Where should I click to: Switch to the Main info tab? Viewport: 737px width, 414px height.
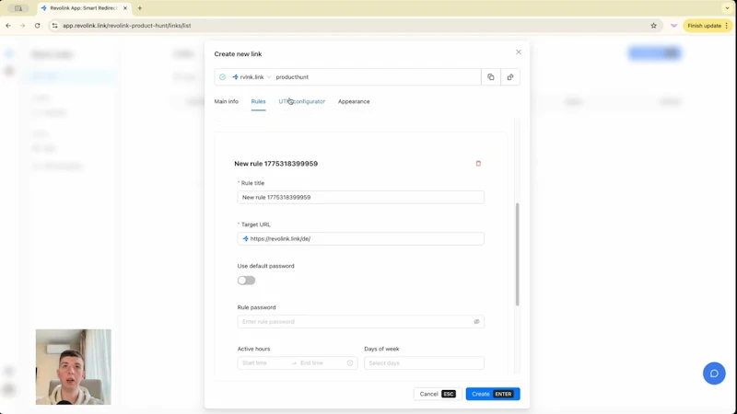tap(226, 101)
